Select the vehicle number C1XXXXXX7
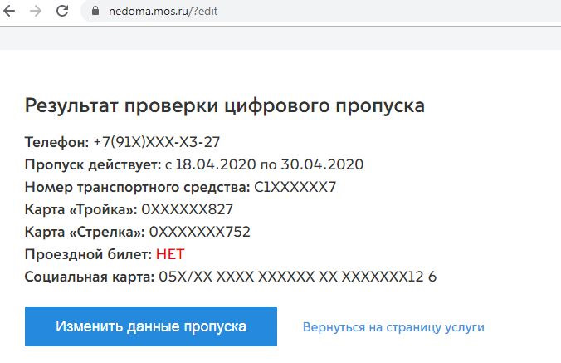Screen dimensions: 561x363 (x=295, y=187)
